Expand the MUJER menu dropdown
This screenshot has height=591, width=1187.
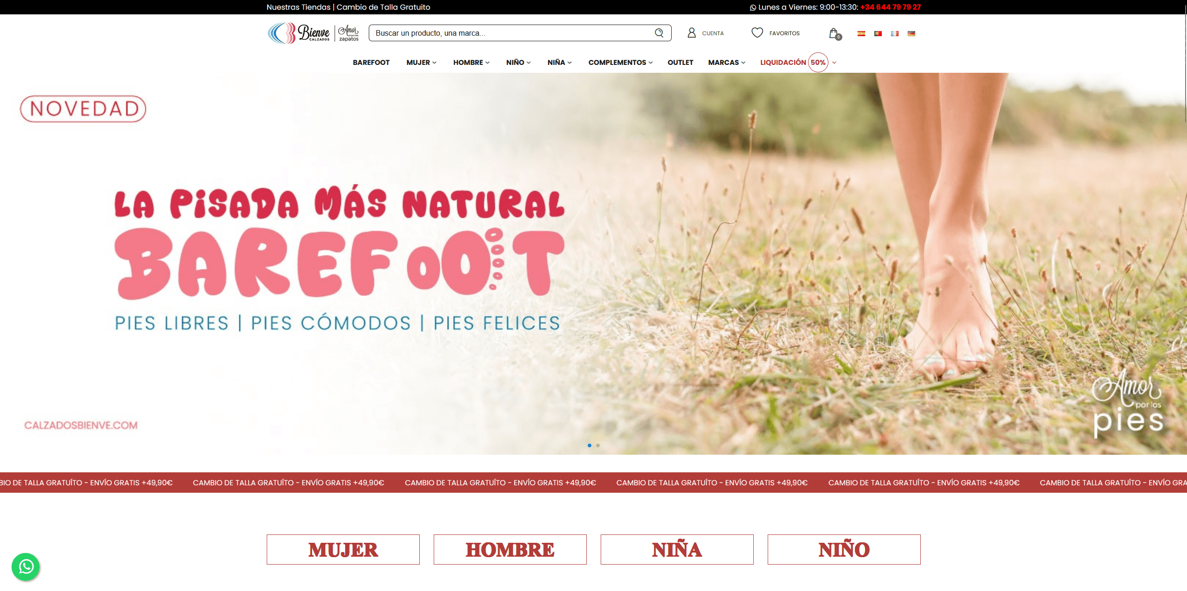(421, 63)
